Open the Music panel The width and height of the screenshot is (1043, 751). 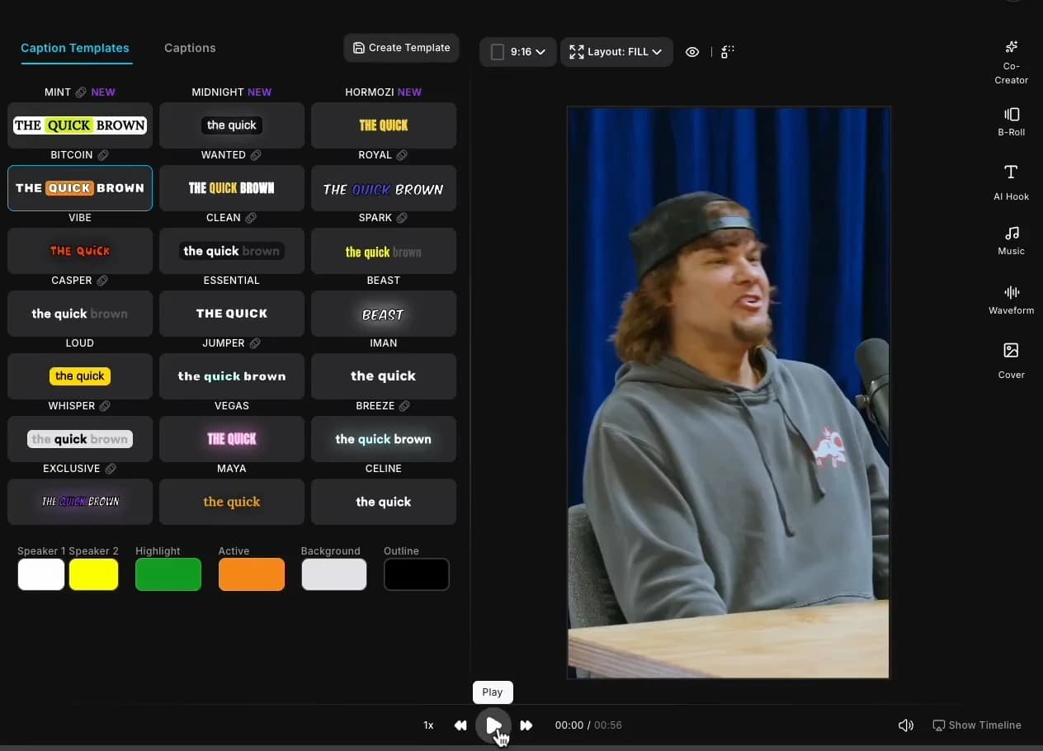pos(1011,239)
